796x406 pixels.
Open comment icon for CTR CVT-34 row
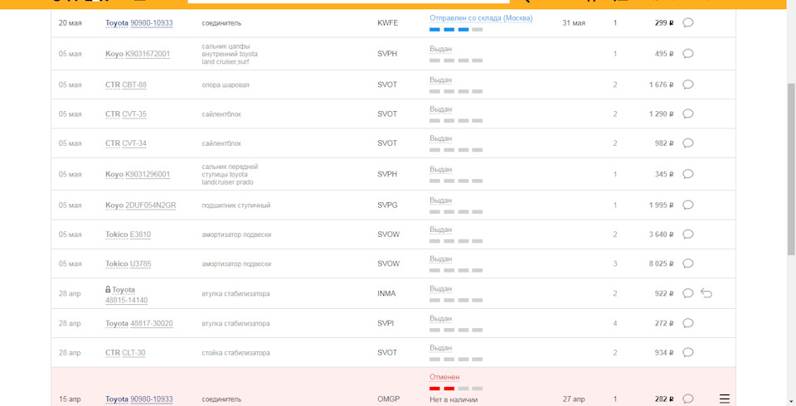688,143
